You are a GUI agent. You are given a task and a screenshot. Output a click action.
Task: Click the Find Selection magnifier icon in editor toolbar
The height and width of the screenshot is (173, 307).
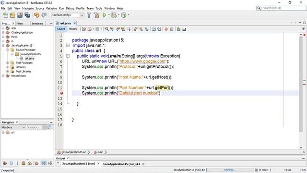(x=106, y=29)
